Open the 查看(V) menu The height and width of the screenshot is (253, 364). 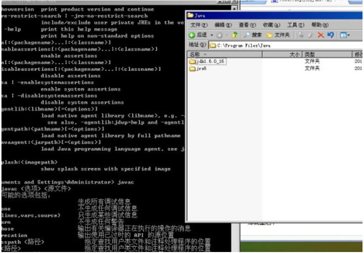pos(247,25)
